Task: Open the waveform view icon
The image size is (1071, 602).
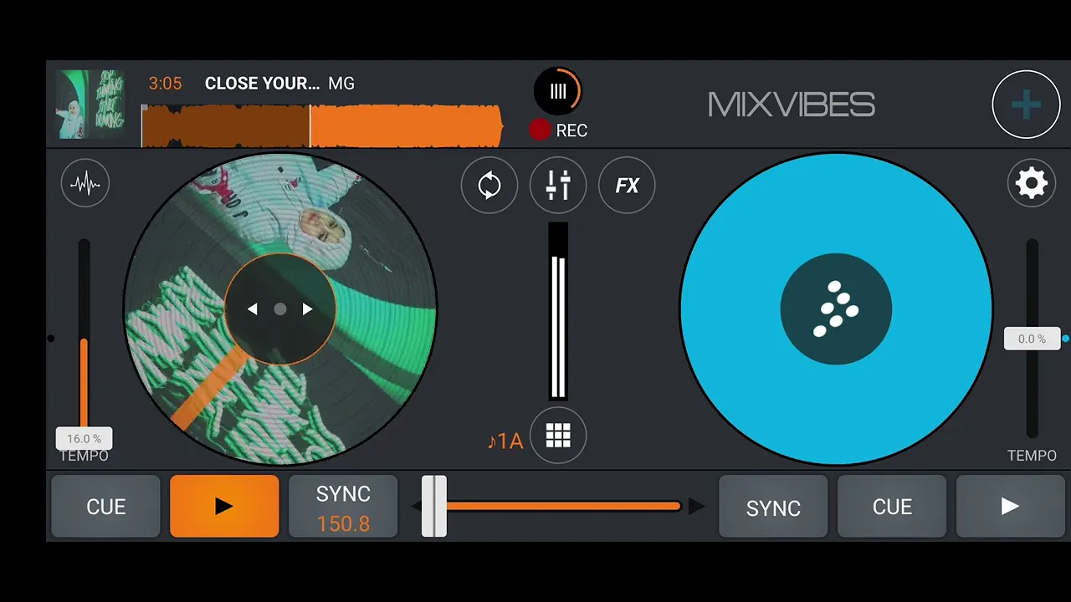Action: click(85, 183)
